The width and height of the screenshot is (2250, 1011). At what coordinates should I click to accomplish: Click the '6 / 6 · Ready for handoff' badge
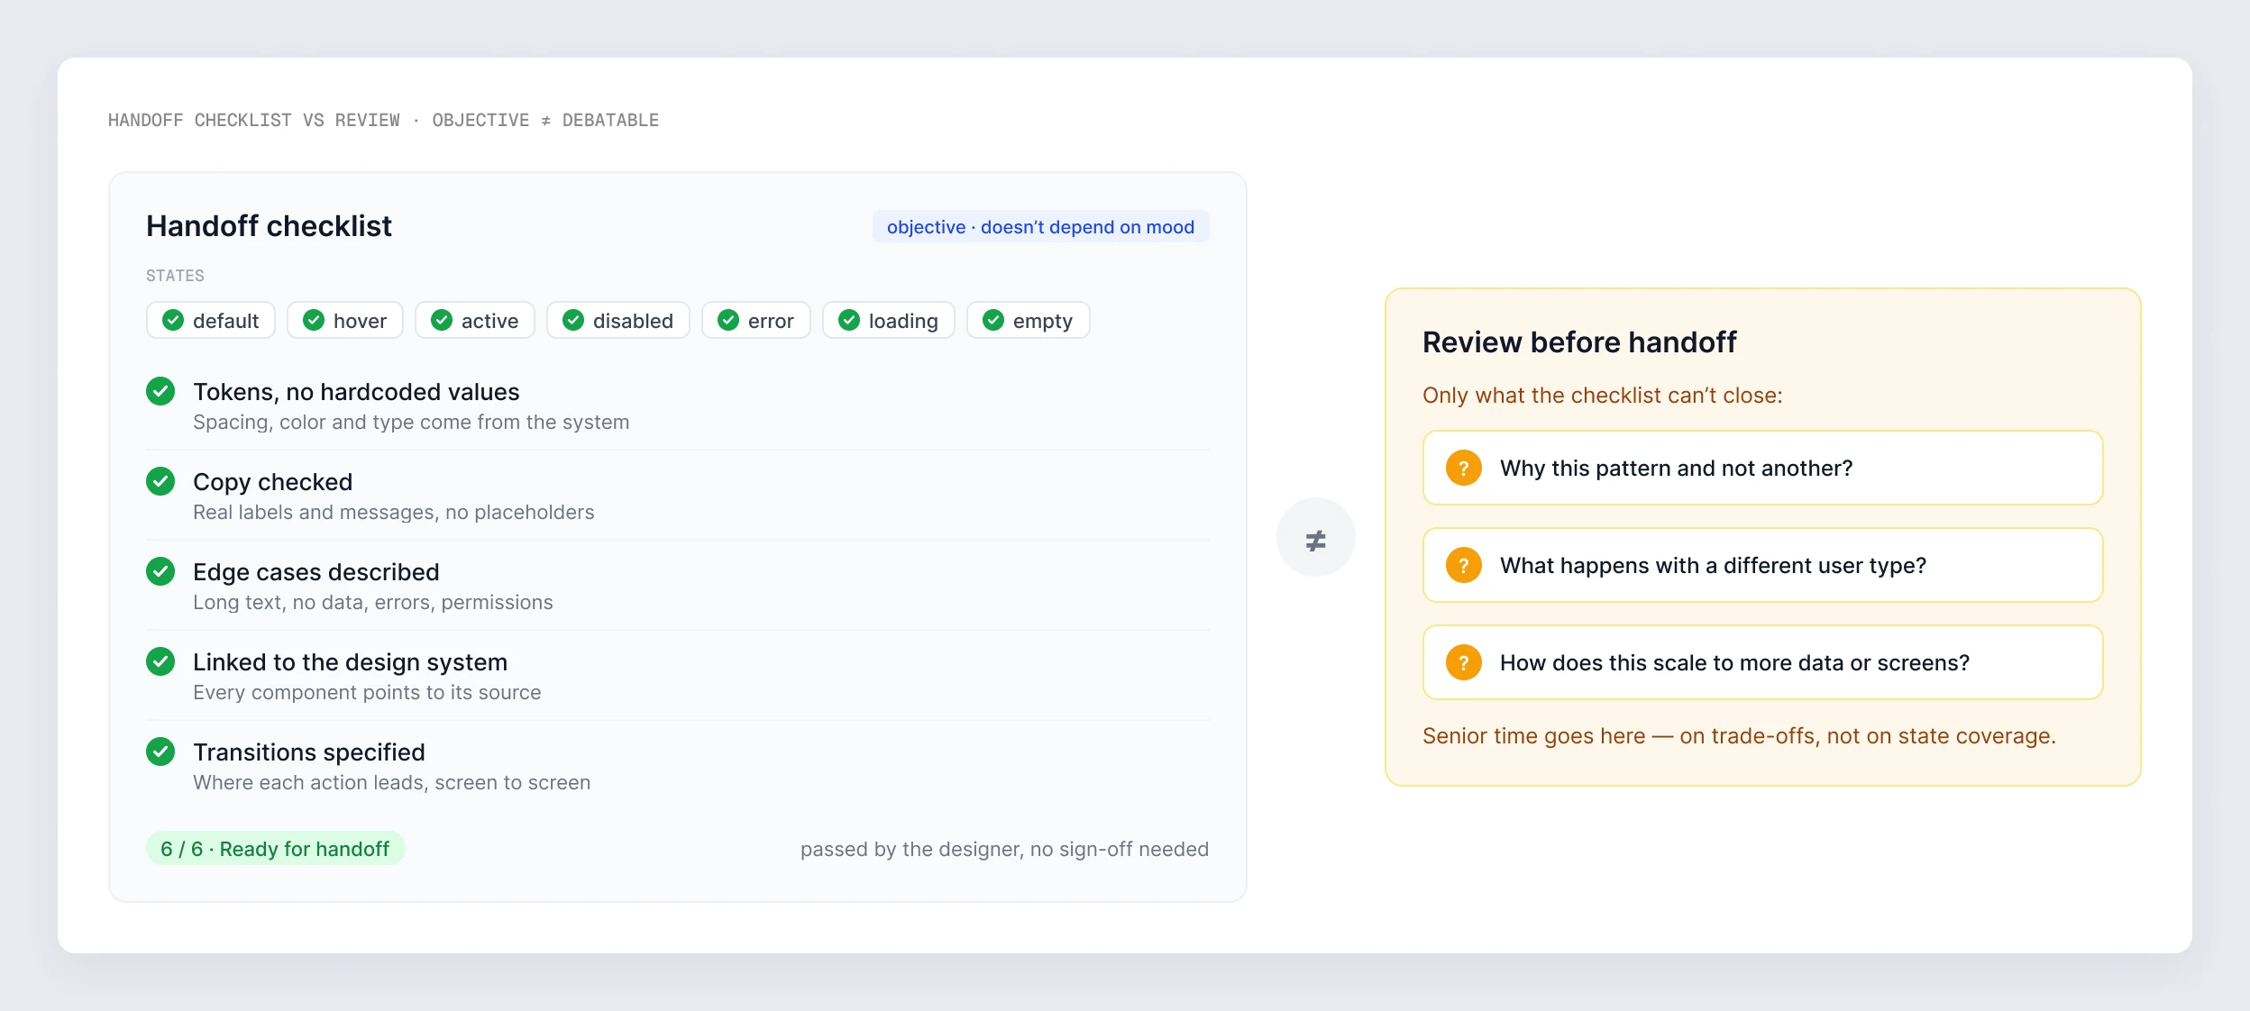click(x=276, y=849)
